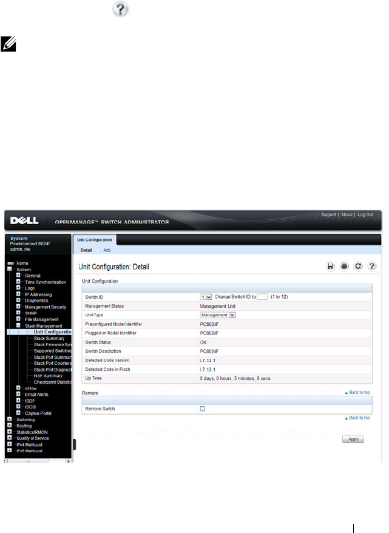Select Checkpoint Statistics in the tree
Image resolution: width=389 pixels, height=533 pixels.
coord(52,382)
